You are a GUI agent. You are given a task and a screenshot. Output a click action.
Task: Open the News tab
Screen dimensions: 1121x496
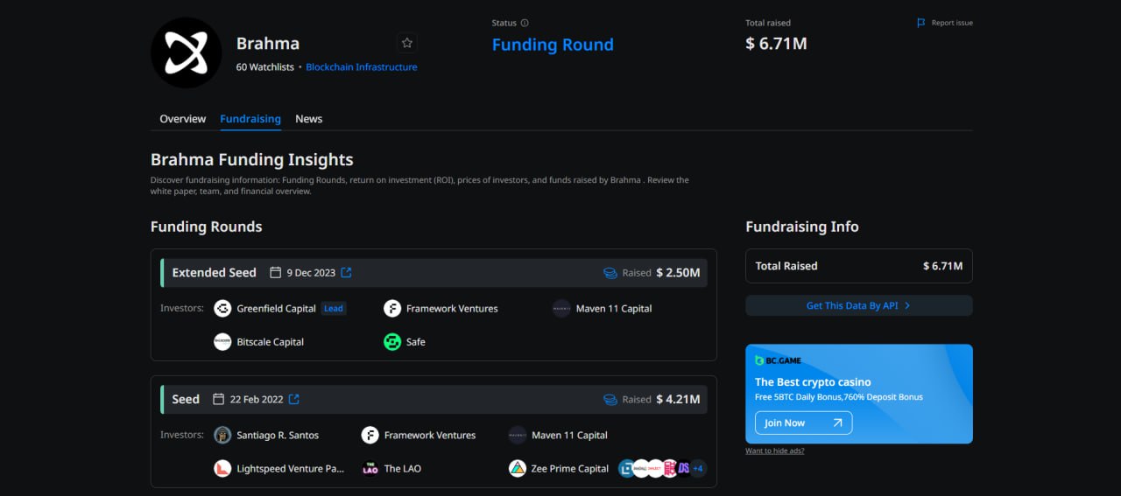pos(308,119)
